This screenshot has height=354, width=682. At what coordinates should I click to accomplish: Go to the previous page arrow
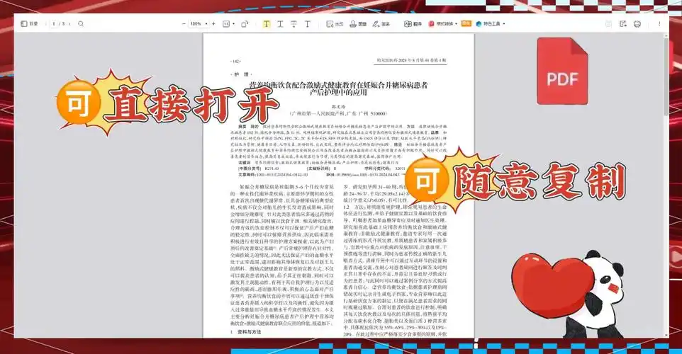click(46, 24)
